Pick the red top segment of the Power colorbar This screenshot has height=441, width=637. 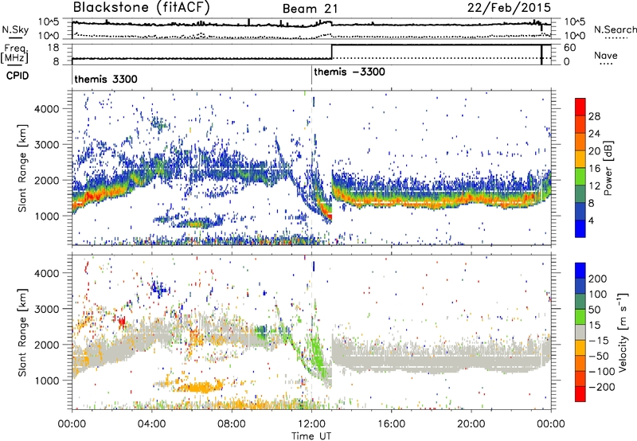[x=580, y=107]
